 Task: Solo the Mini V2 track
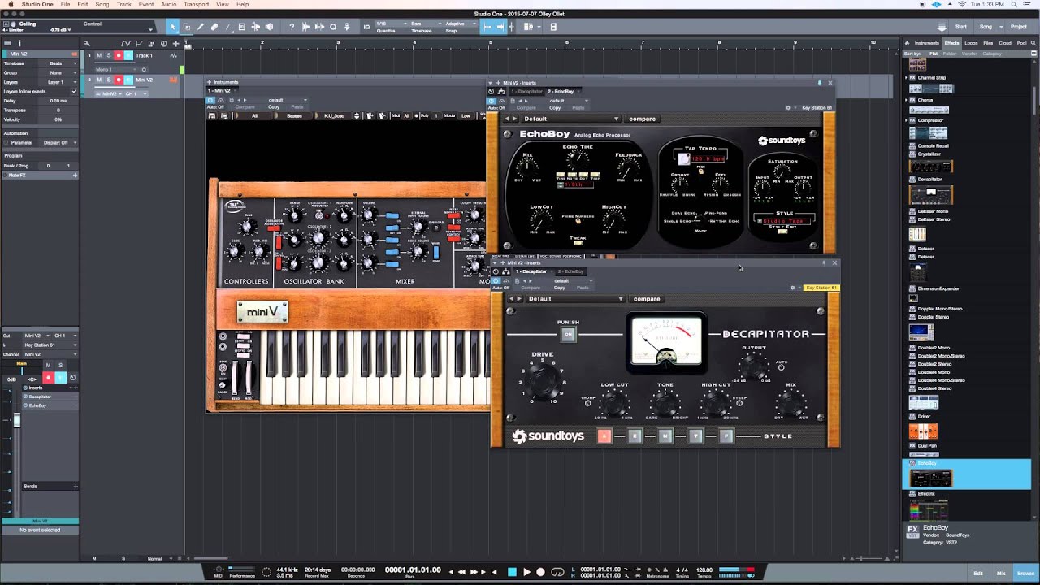[x=109, y=80]
